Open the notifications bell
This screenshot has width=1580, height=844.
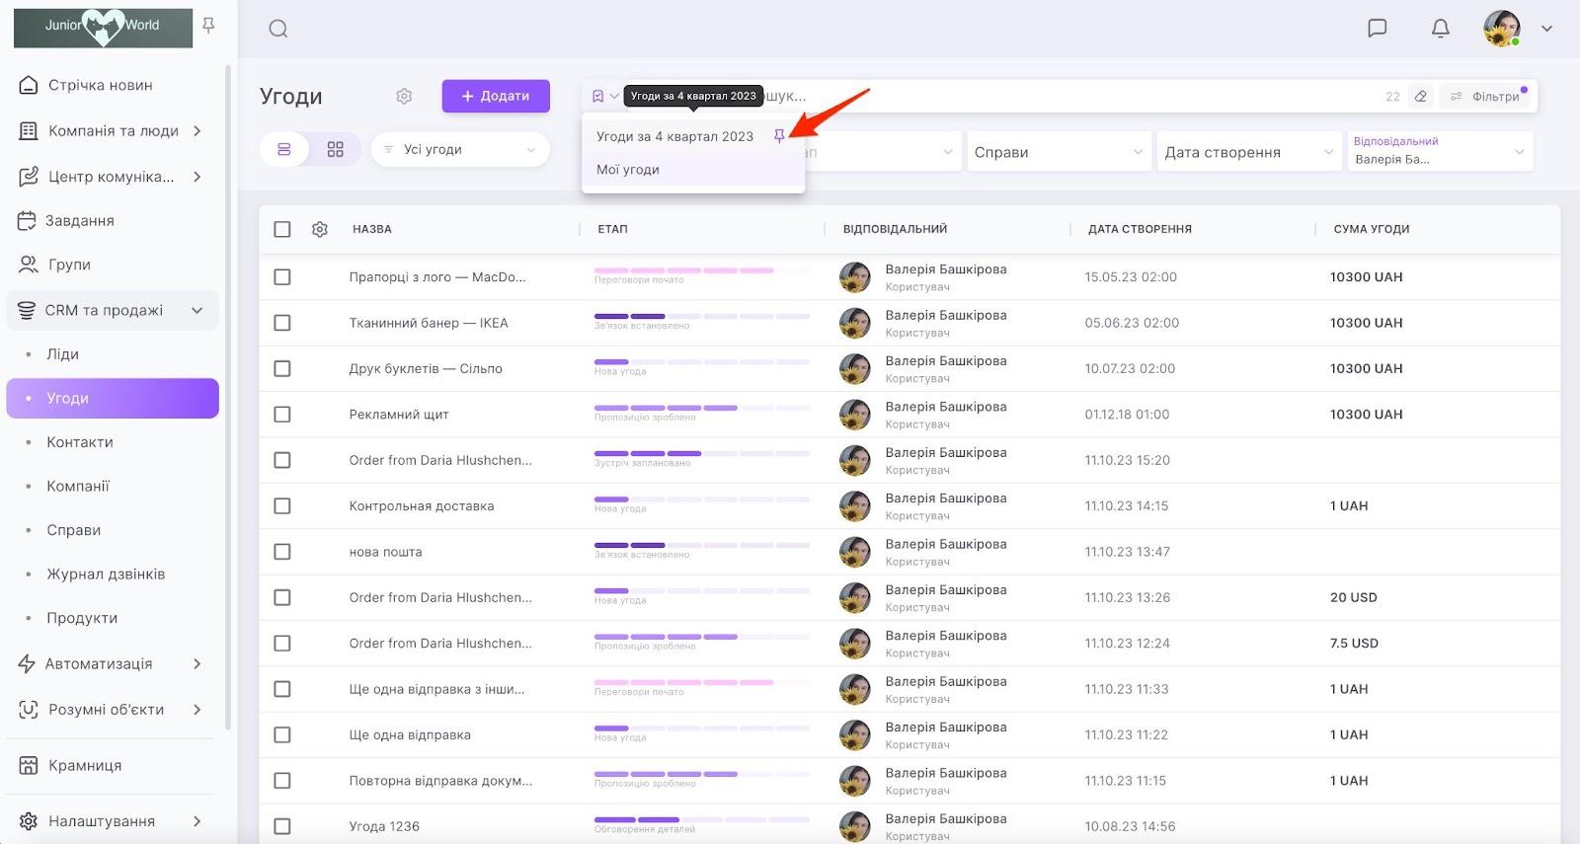tap(1441, 29)
